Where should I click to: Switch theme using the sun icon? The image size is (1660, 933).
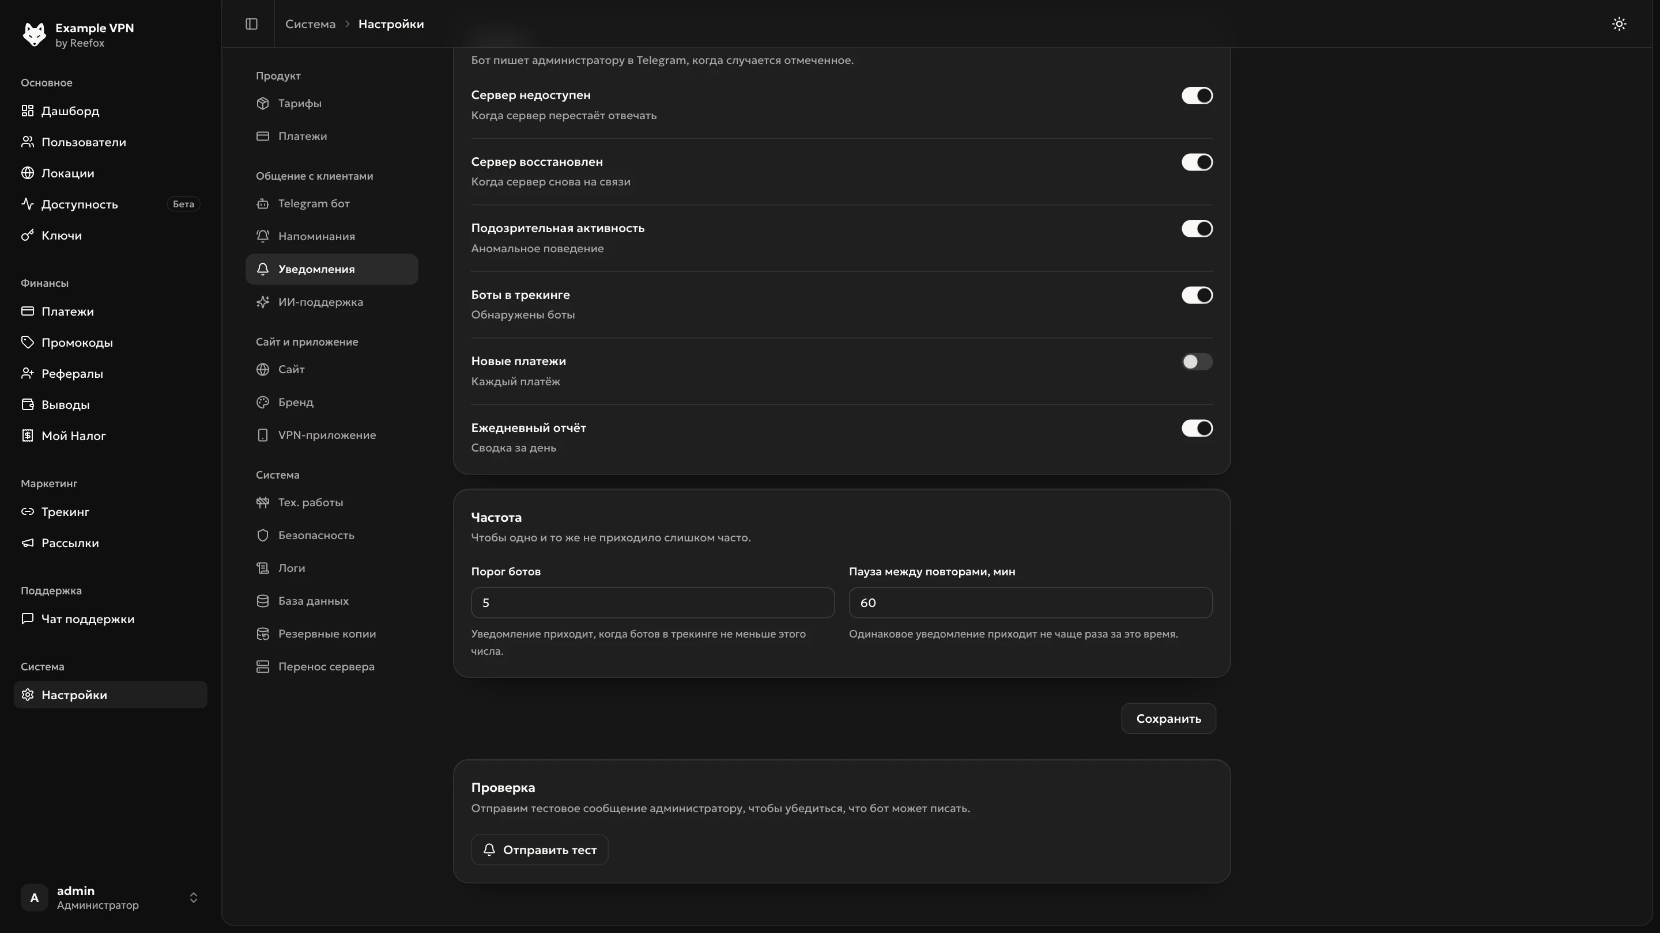[1618, 24]
